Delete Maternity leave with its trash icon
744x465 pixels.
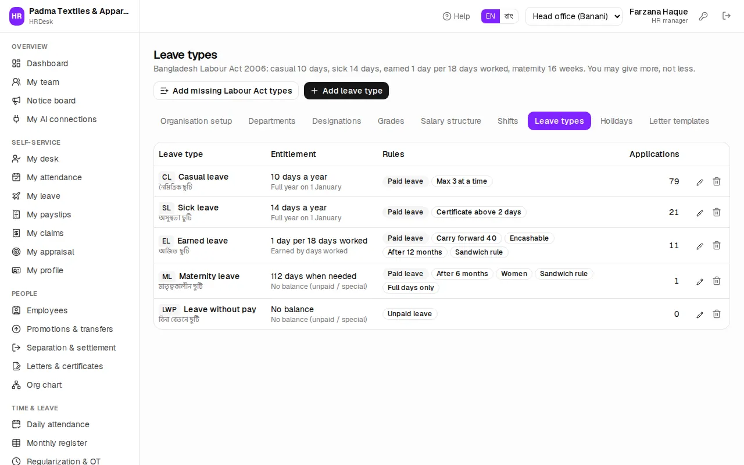pos(717,281)
